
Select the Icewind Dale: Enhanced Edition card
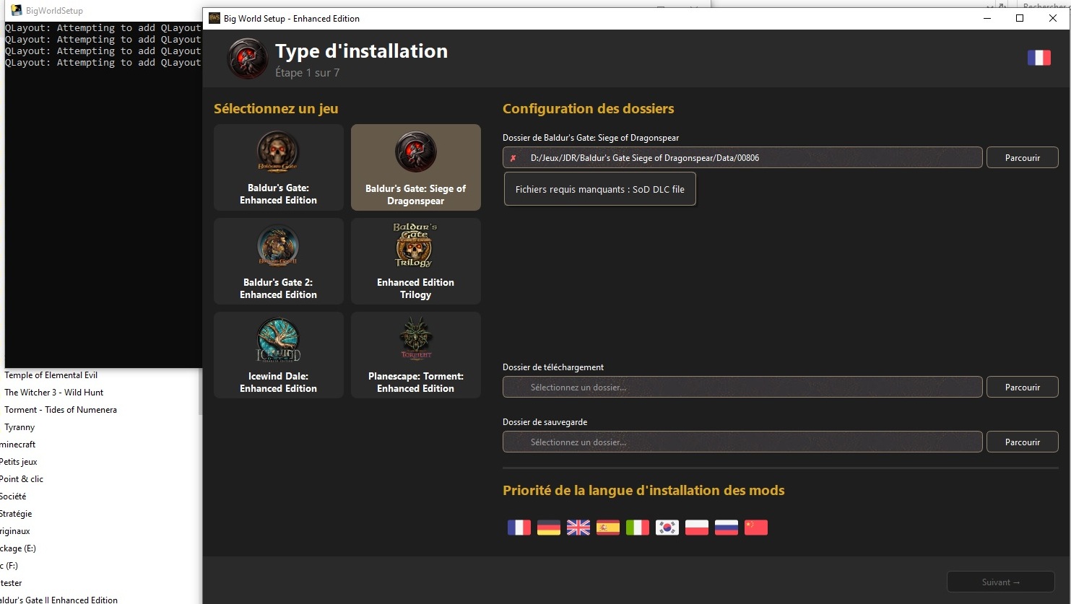pos(279,355)
